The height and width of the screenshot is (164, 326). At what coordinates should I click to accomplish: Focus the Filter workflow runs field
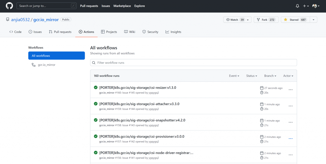193,62
